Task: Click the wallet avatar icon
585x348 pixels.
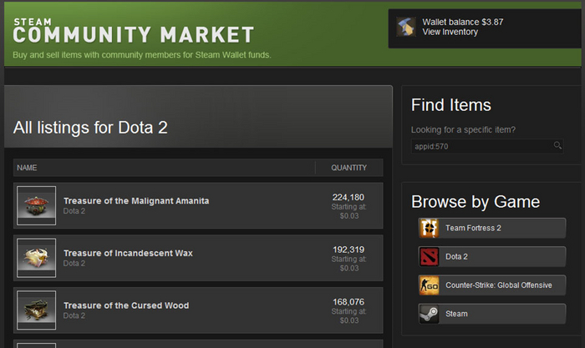Action: coord(407,27)
